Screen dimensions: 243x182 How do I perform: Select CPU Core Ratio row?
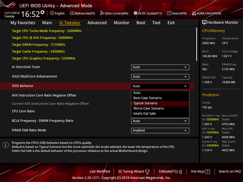[x=23, y=111]
